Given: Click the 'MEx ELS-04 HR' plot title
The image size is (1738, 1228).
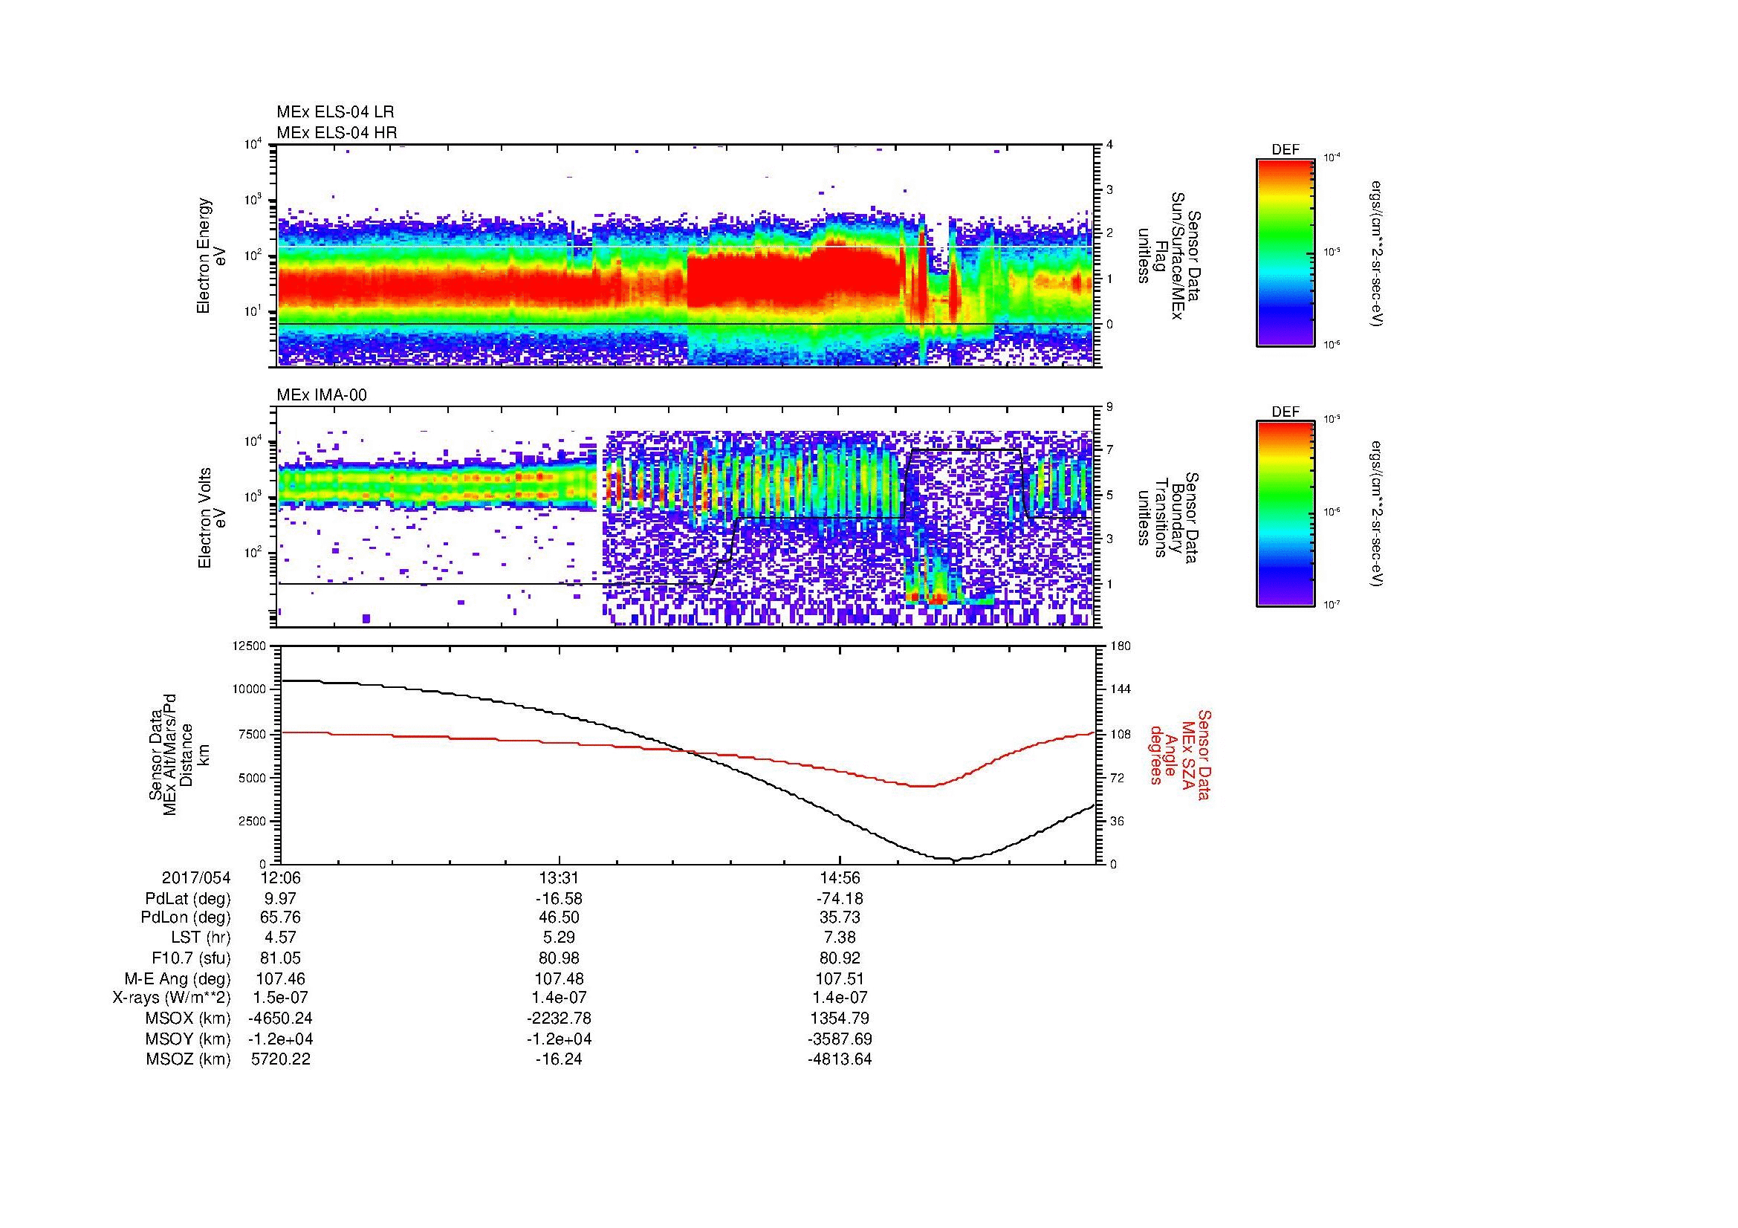Looking at the screenshot, I should coord(336,133).
